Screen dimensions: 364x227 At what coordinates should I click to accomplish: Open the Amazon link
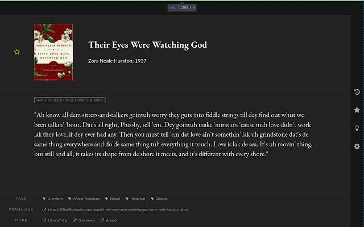(112, 220)
